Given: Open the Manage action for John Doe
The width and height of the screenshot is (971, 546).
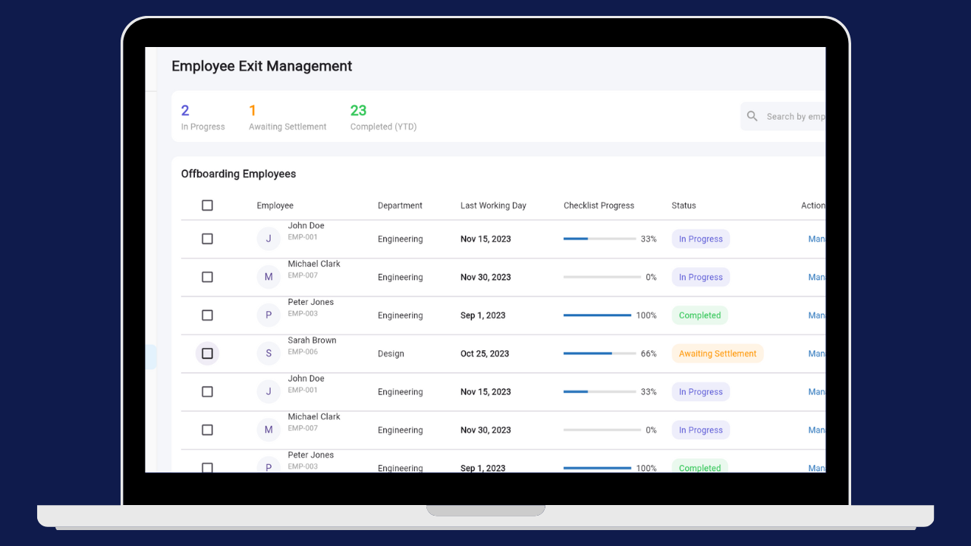Looking at the screenshot, I should (817, 238).
